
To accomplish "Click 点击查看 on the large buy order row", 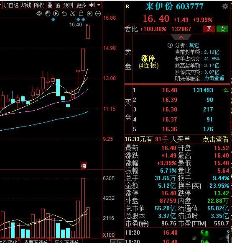I will click(216, 139).
